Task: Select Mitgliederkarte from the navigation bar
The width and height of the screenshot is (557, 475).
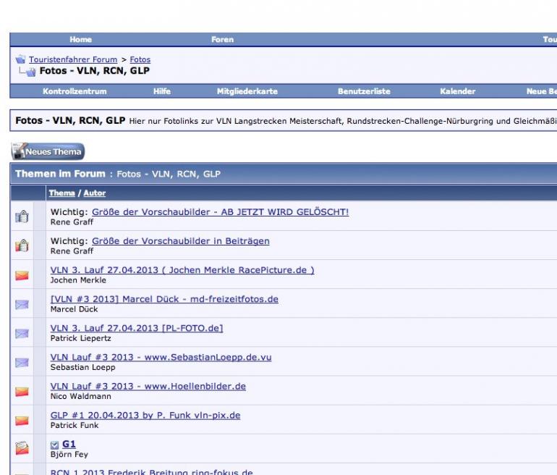Action: (x=247, y=92)
